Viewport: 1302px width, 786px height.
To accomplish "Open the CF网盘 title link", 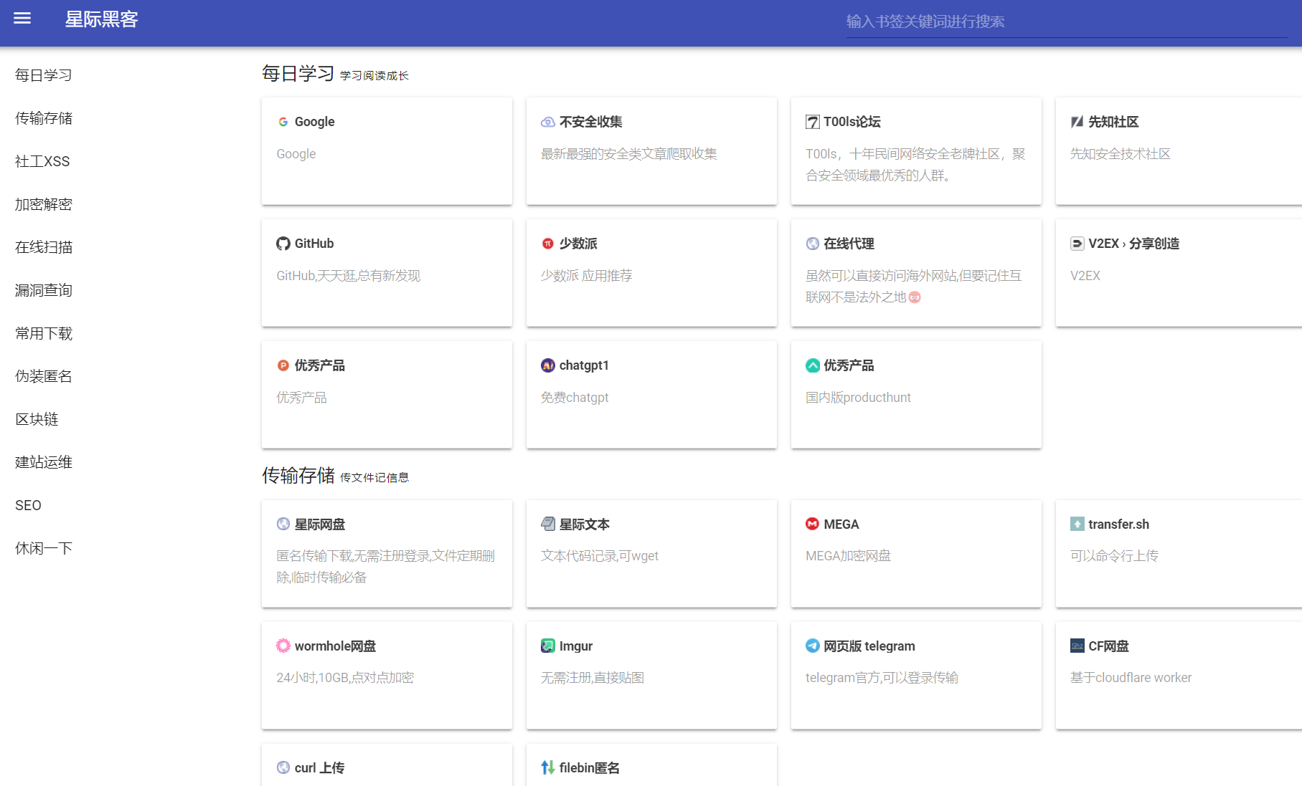I will click(1108, 646).
